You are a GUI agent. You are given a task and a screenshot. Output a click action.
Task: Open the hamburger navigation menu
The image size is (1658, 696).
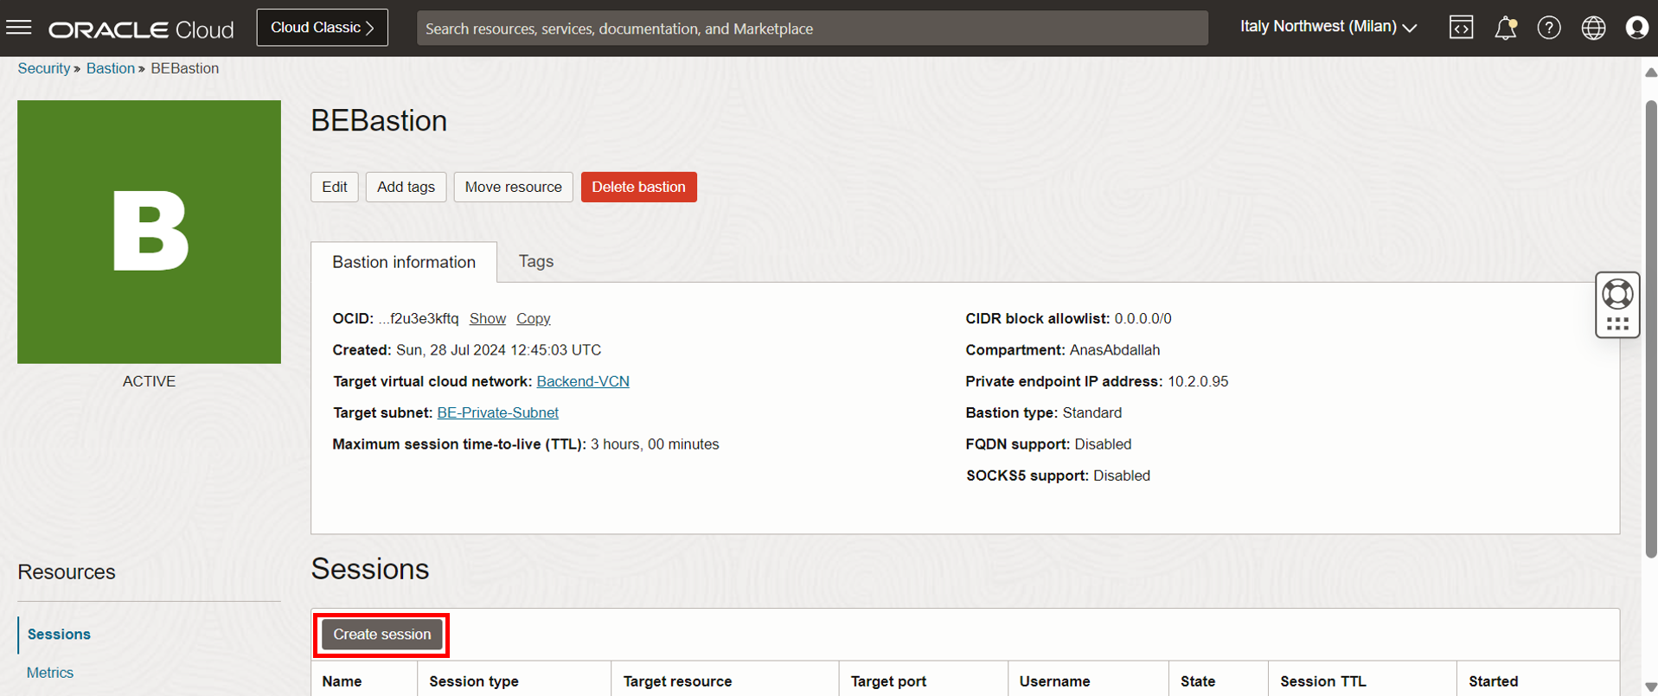point(19,28)
